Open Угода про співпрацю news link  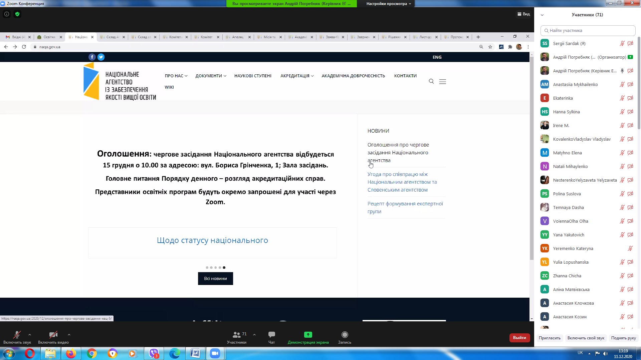[x=402, y=182]
